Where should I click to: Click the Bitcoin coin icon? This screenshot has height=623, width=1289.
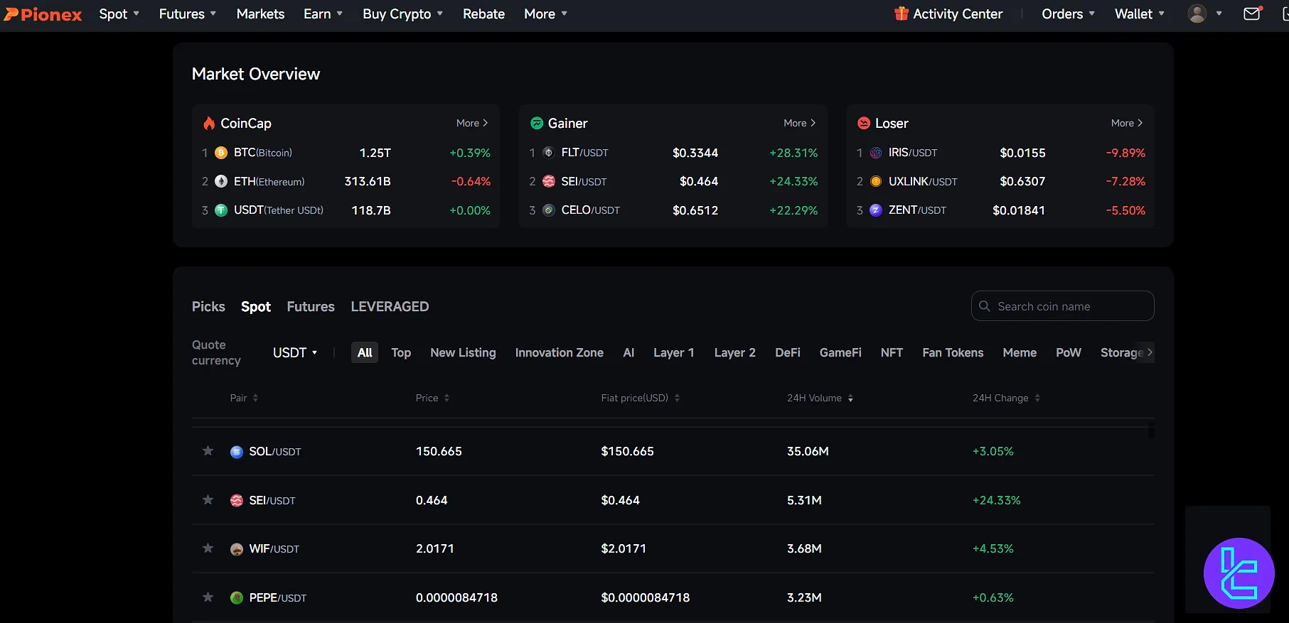pos(221,153)
